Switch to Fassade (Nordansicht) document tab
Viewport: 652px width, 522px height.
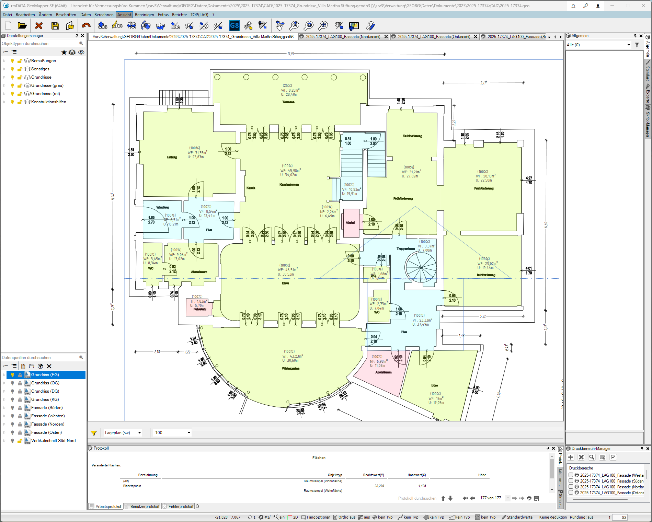343,37
